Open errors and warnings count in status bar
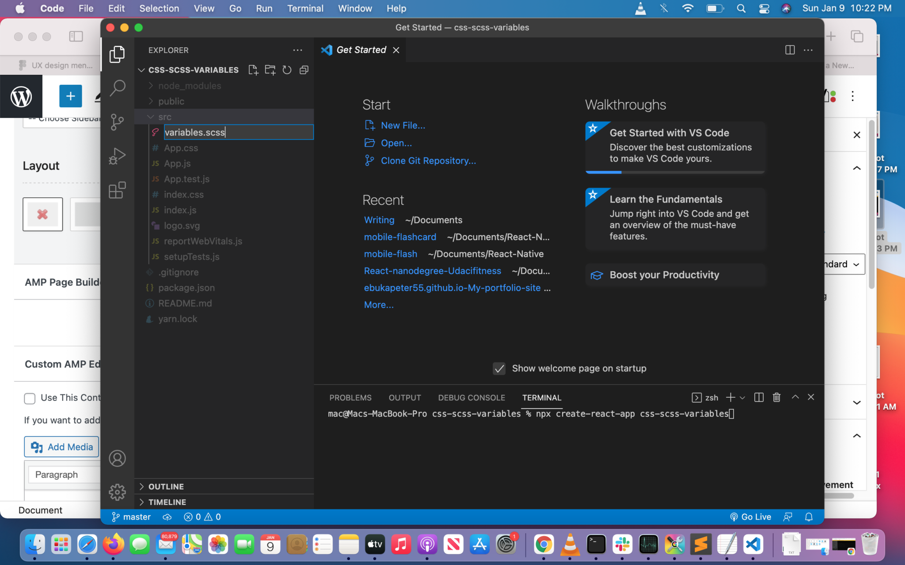905x565 pixels. click(202, 517)
